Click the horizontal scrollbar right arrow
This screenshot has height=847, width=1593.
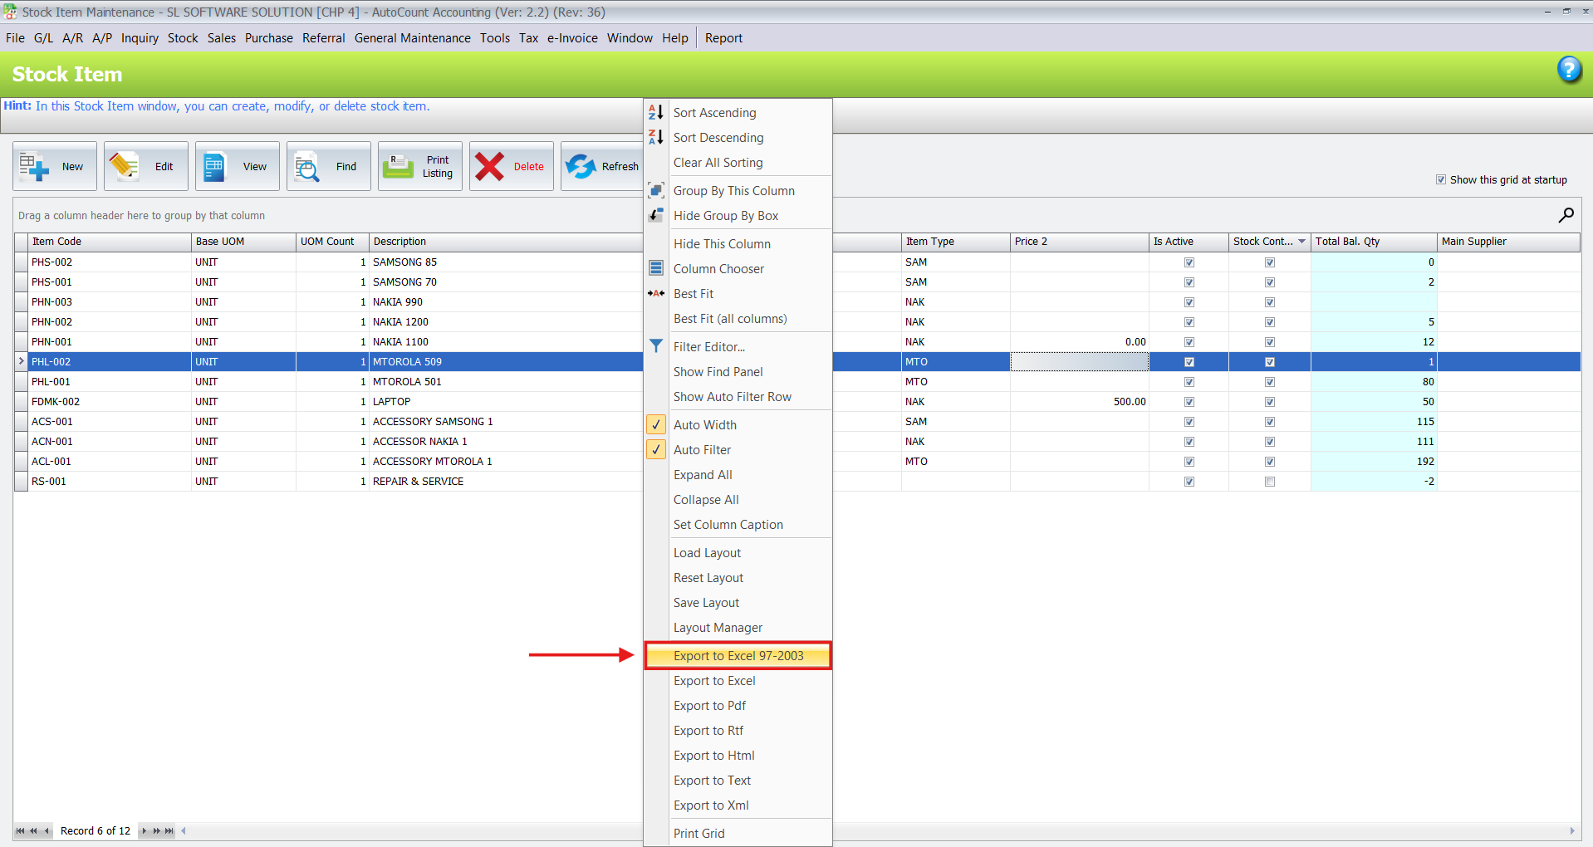1571,830
